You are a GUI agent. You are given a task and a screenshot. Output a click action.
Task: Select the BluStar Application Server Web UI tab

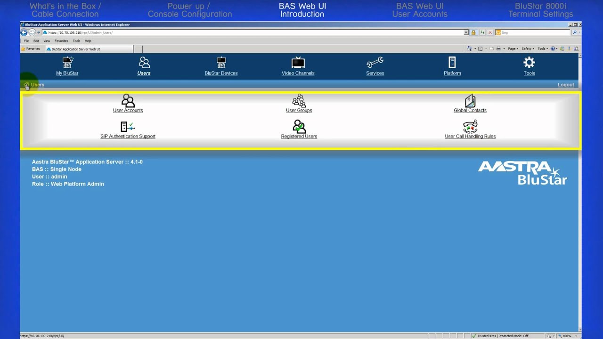click(89, 49)
